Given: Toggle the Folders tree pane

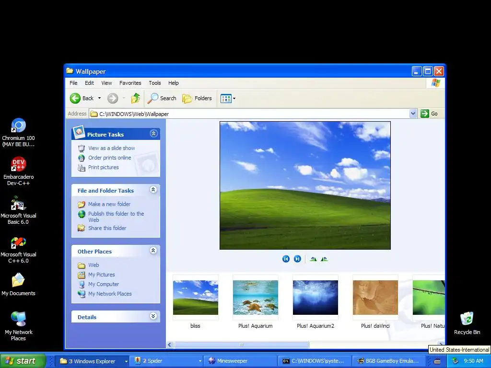Looking at the screenshot, I should [197, 98].
